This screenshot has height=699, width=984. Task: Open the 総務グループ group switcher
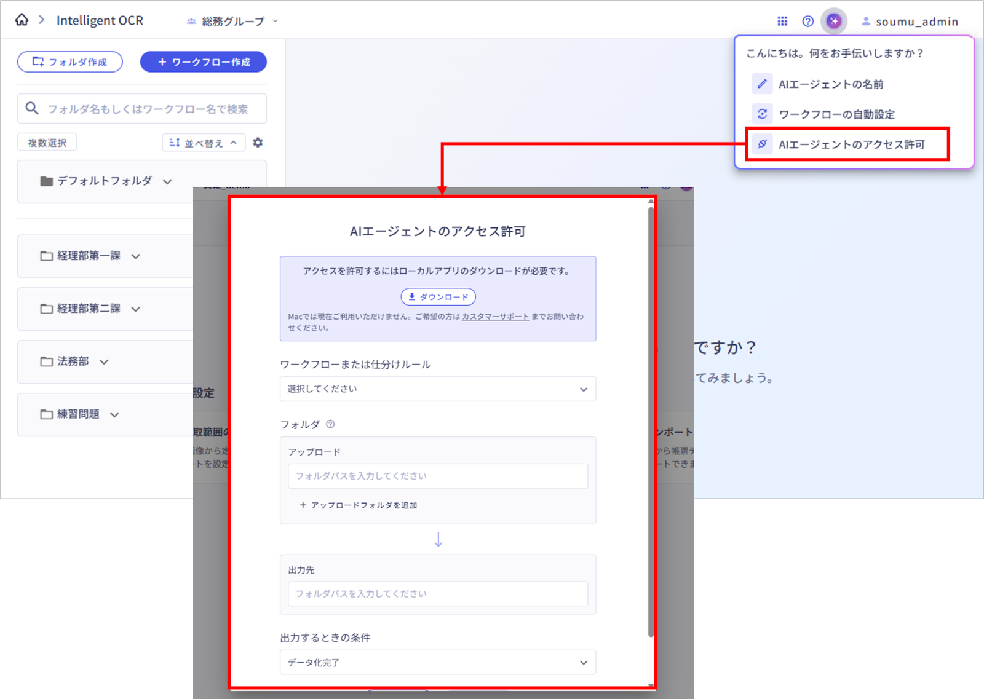(232, 20)
